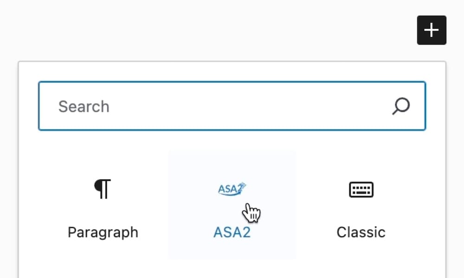Select the Paragraph block pilcrow icon
Viewport: 464px width, 278px height.
[103, 189]
